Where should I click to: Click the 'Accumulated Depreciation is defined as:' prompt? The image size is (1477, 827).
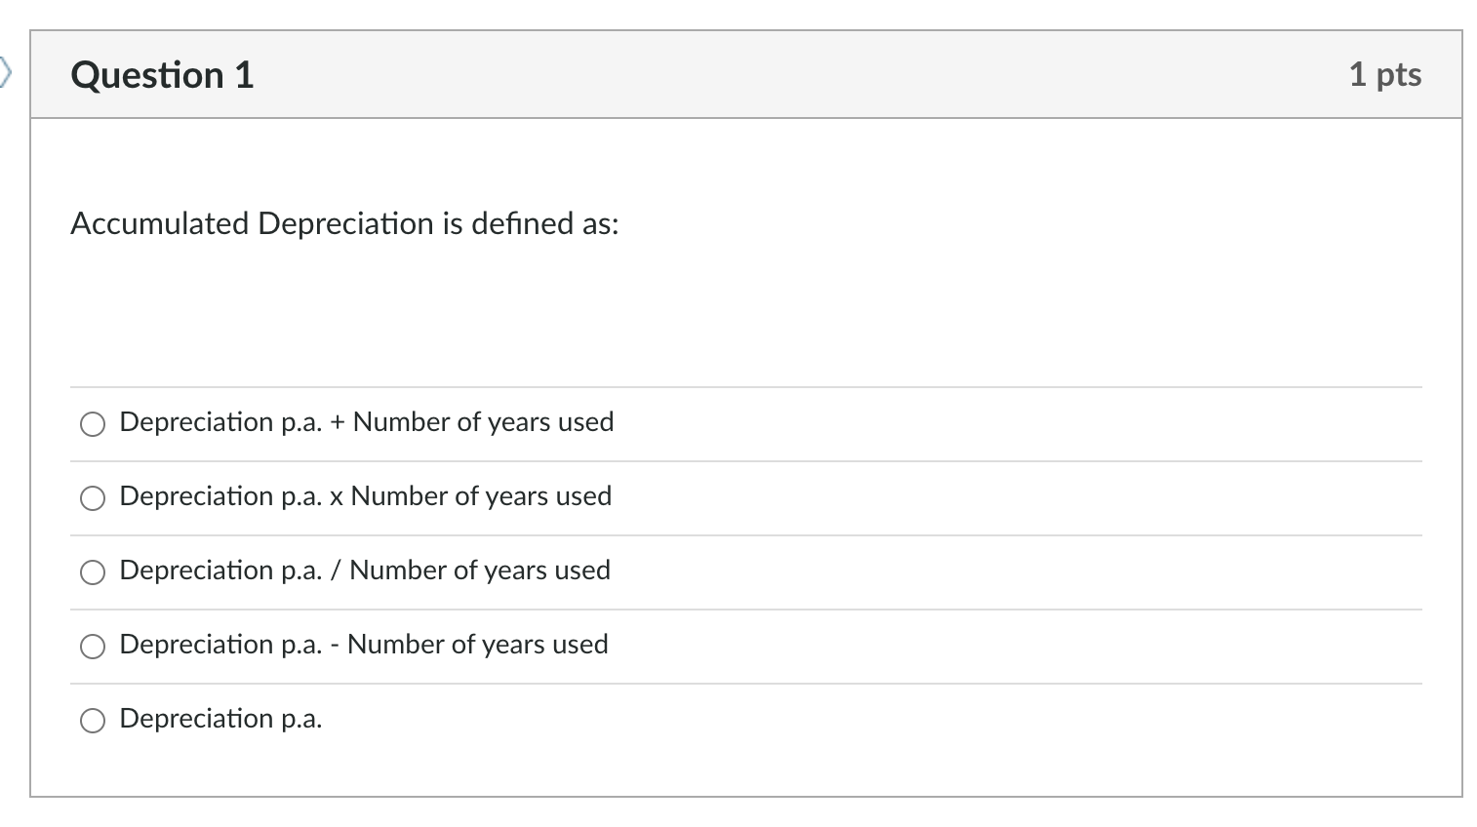point(344,223)
